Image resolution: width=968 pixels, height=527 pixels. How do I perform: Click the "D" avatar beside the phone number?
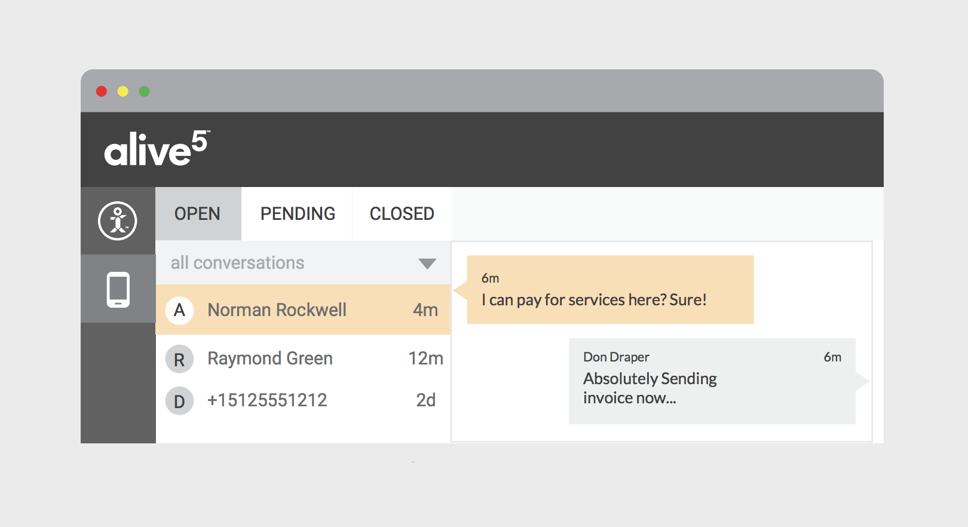[x=179, y=401]
